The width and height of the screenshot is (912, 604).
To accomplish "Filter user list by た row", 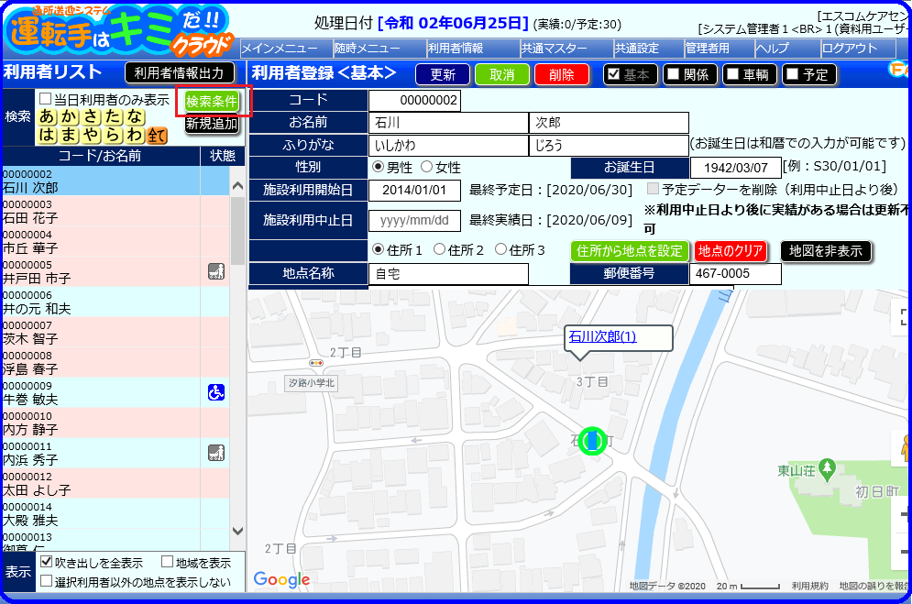I will point(114,116).
